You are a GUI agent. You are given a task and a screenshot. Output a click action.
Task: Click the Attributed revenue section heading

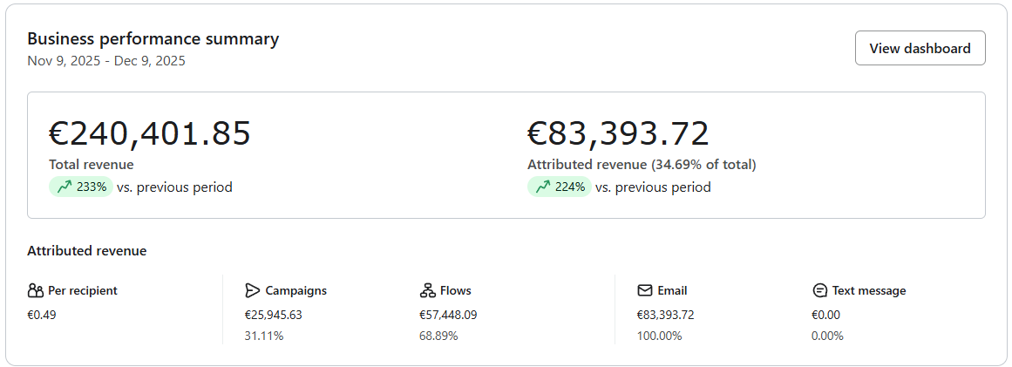click(x=86, y=251)
